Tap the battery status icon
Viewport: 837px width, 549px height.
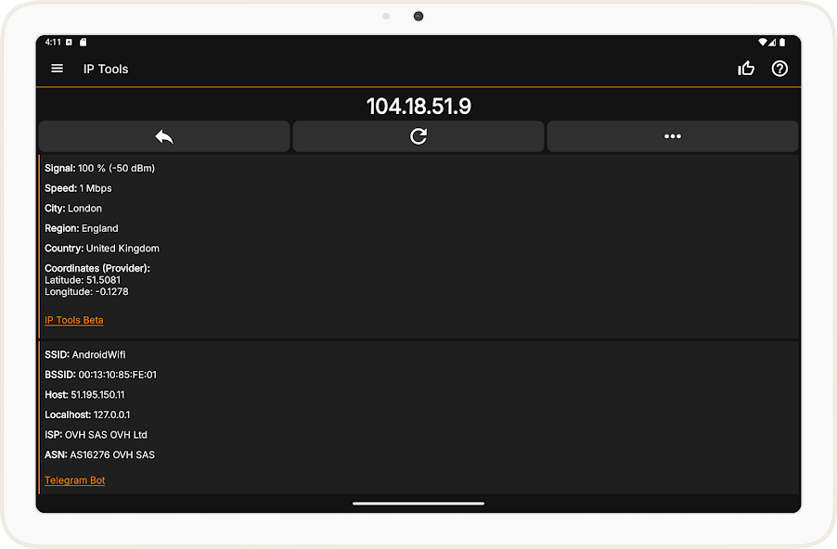pyautogui.click(x=782, y=42)
